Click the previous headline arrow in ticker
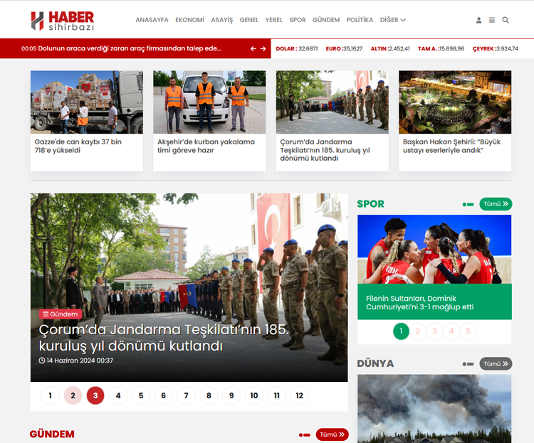This screenshot has width=534, height=443. pyautogui.click(x=253, y=48)
